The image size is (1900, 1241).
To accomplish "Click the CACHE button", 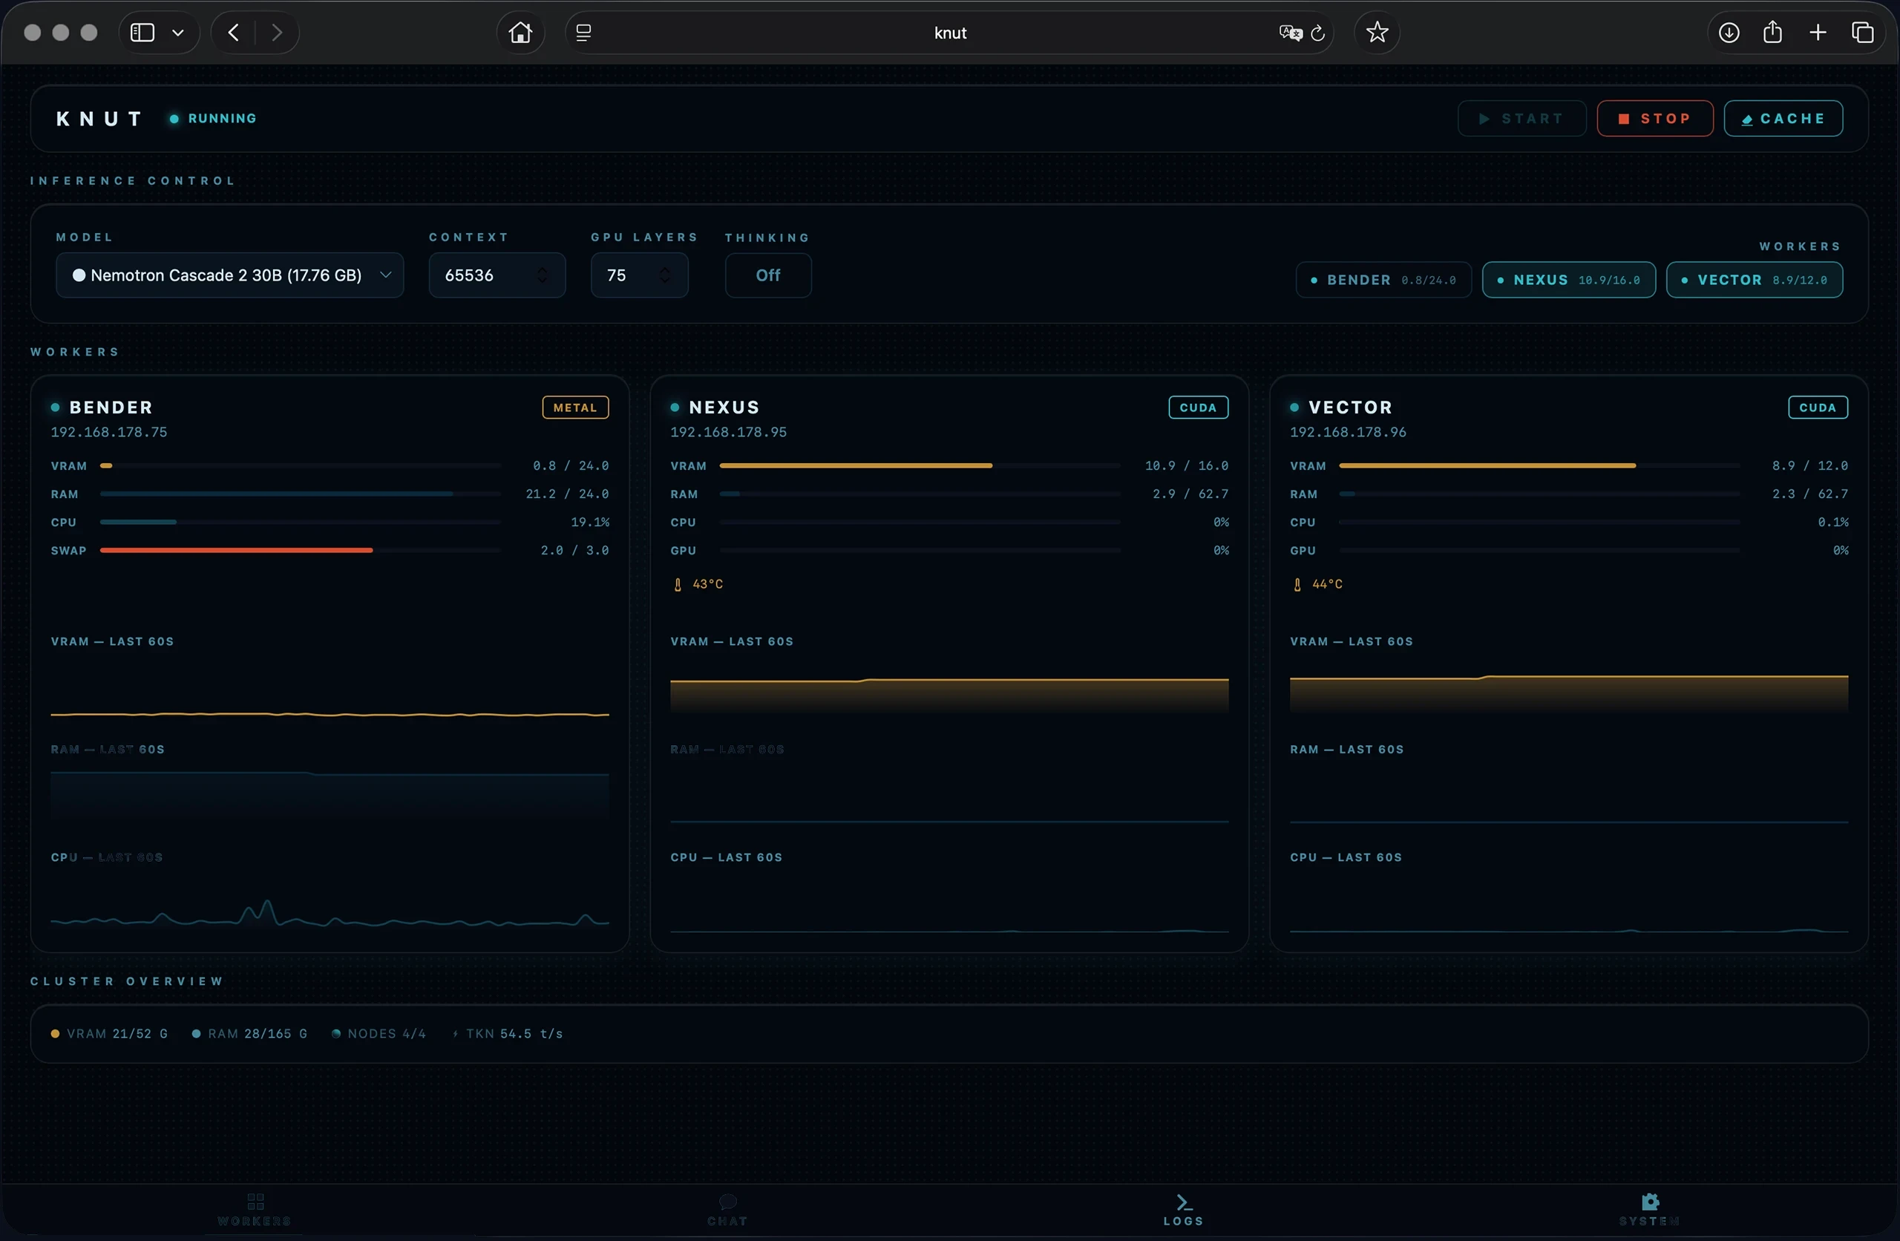I will click(x=1783, y=118).
